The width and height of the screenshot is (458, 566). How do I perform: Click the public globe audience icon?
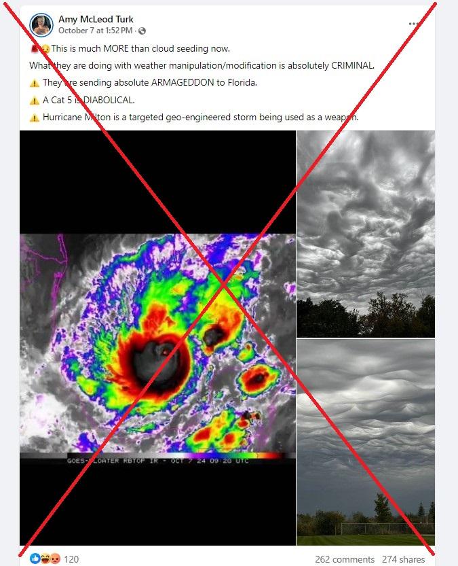(142, 31)
